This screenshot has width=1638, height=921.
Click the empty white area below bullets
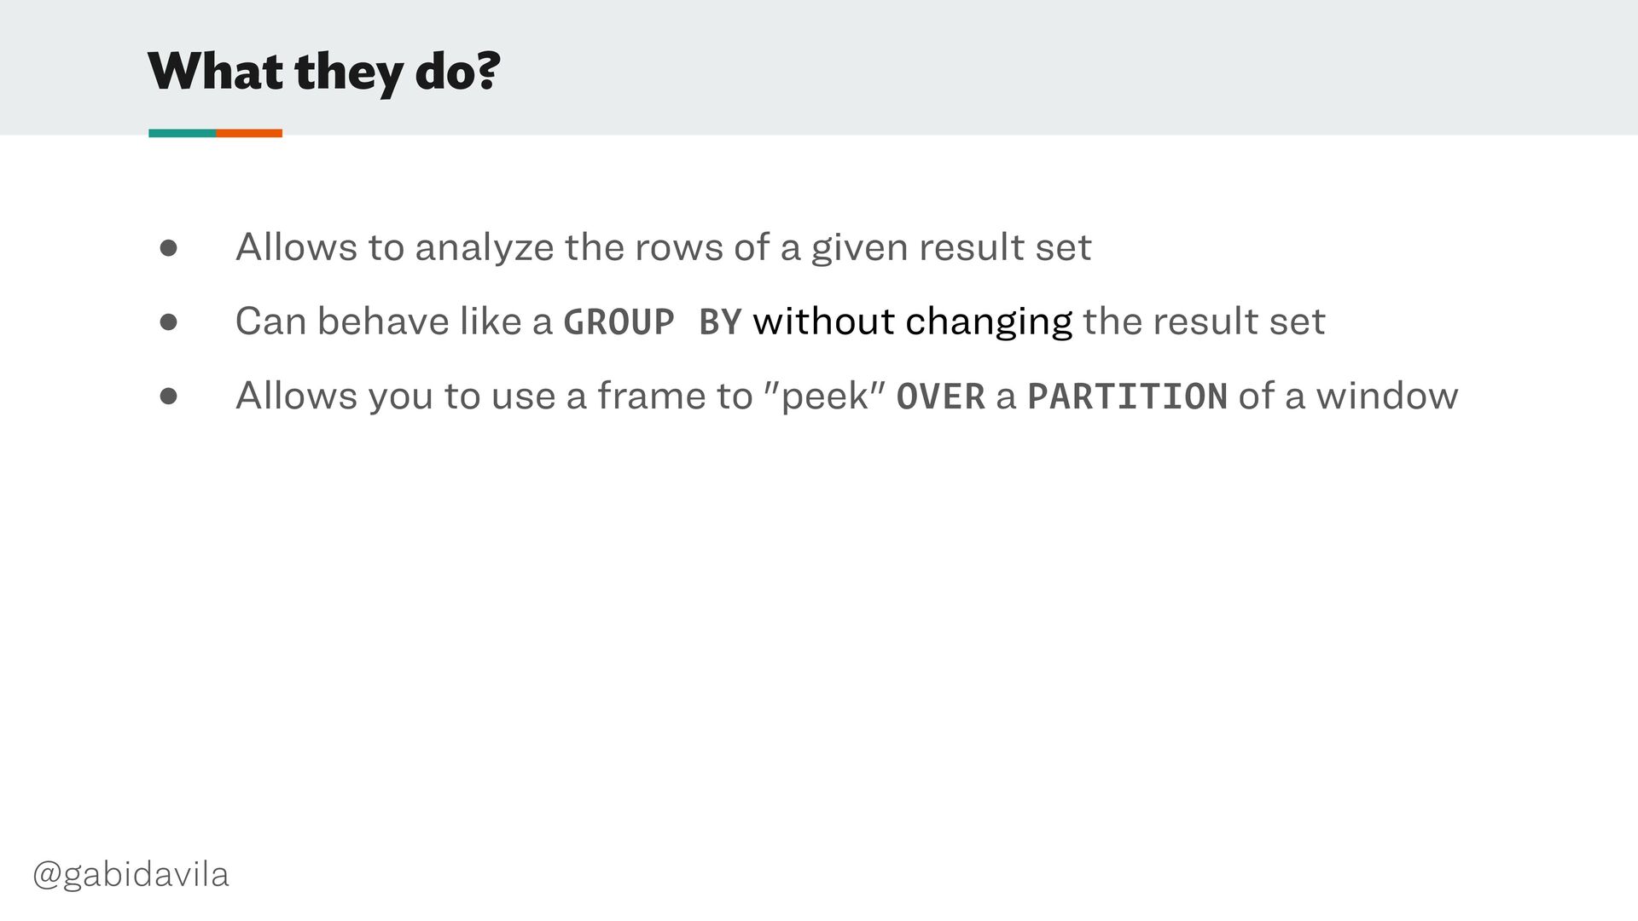[819, 640]
